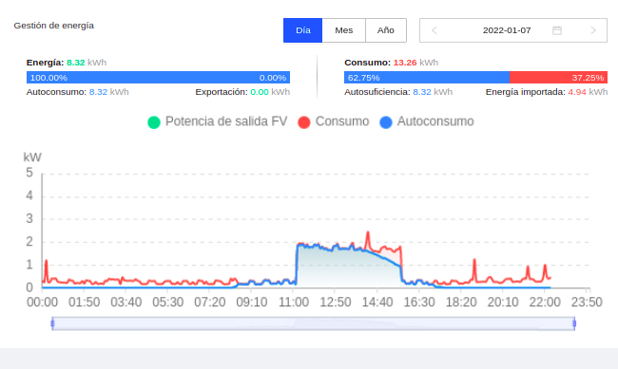
Task: Click the blue 62.75% autosuficiencia bar segment
Action: click(x=427, y=78)
